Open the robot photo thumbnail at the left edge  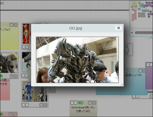(x=9, y=63)
